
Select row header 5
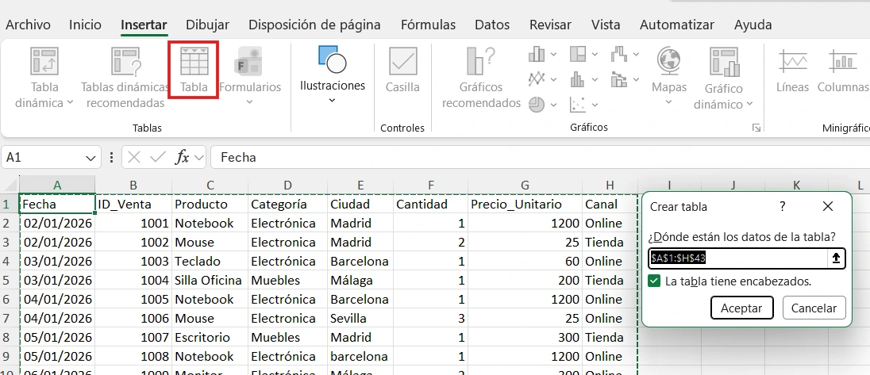[x=8, y=281]
